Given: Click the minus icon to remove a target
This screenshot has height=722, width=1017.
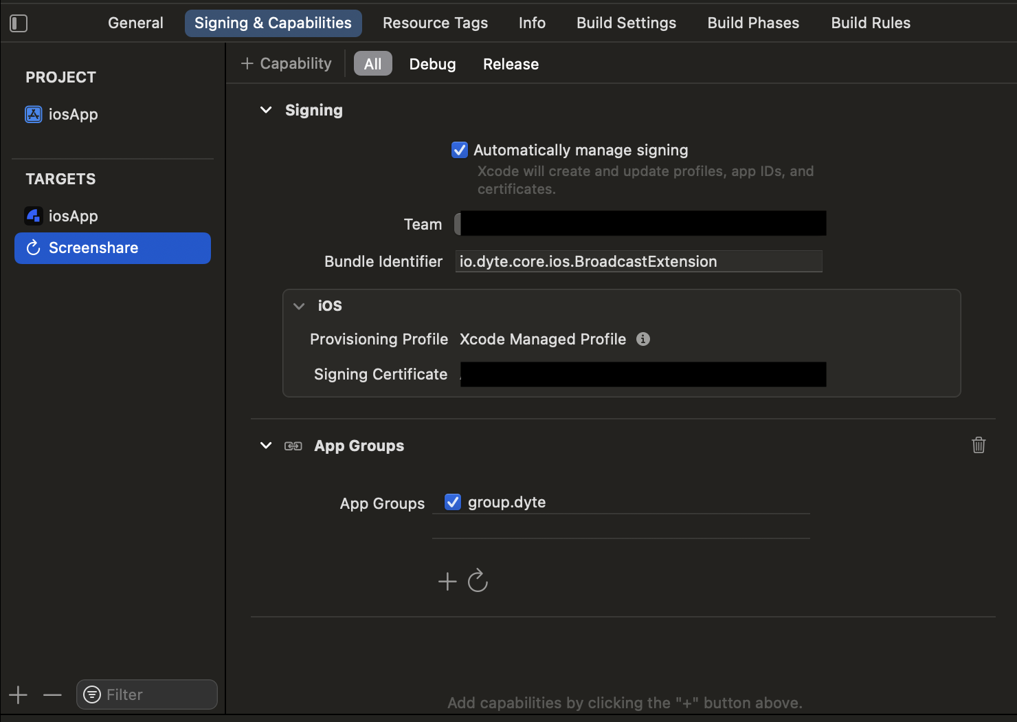Looking at the screenshot, I should 52,694.
